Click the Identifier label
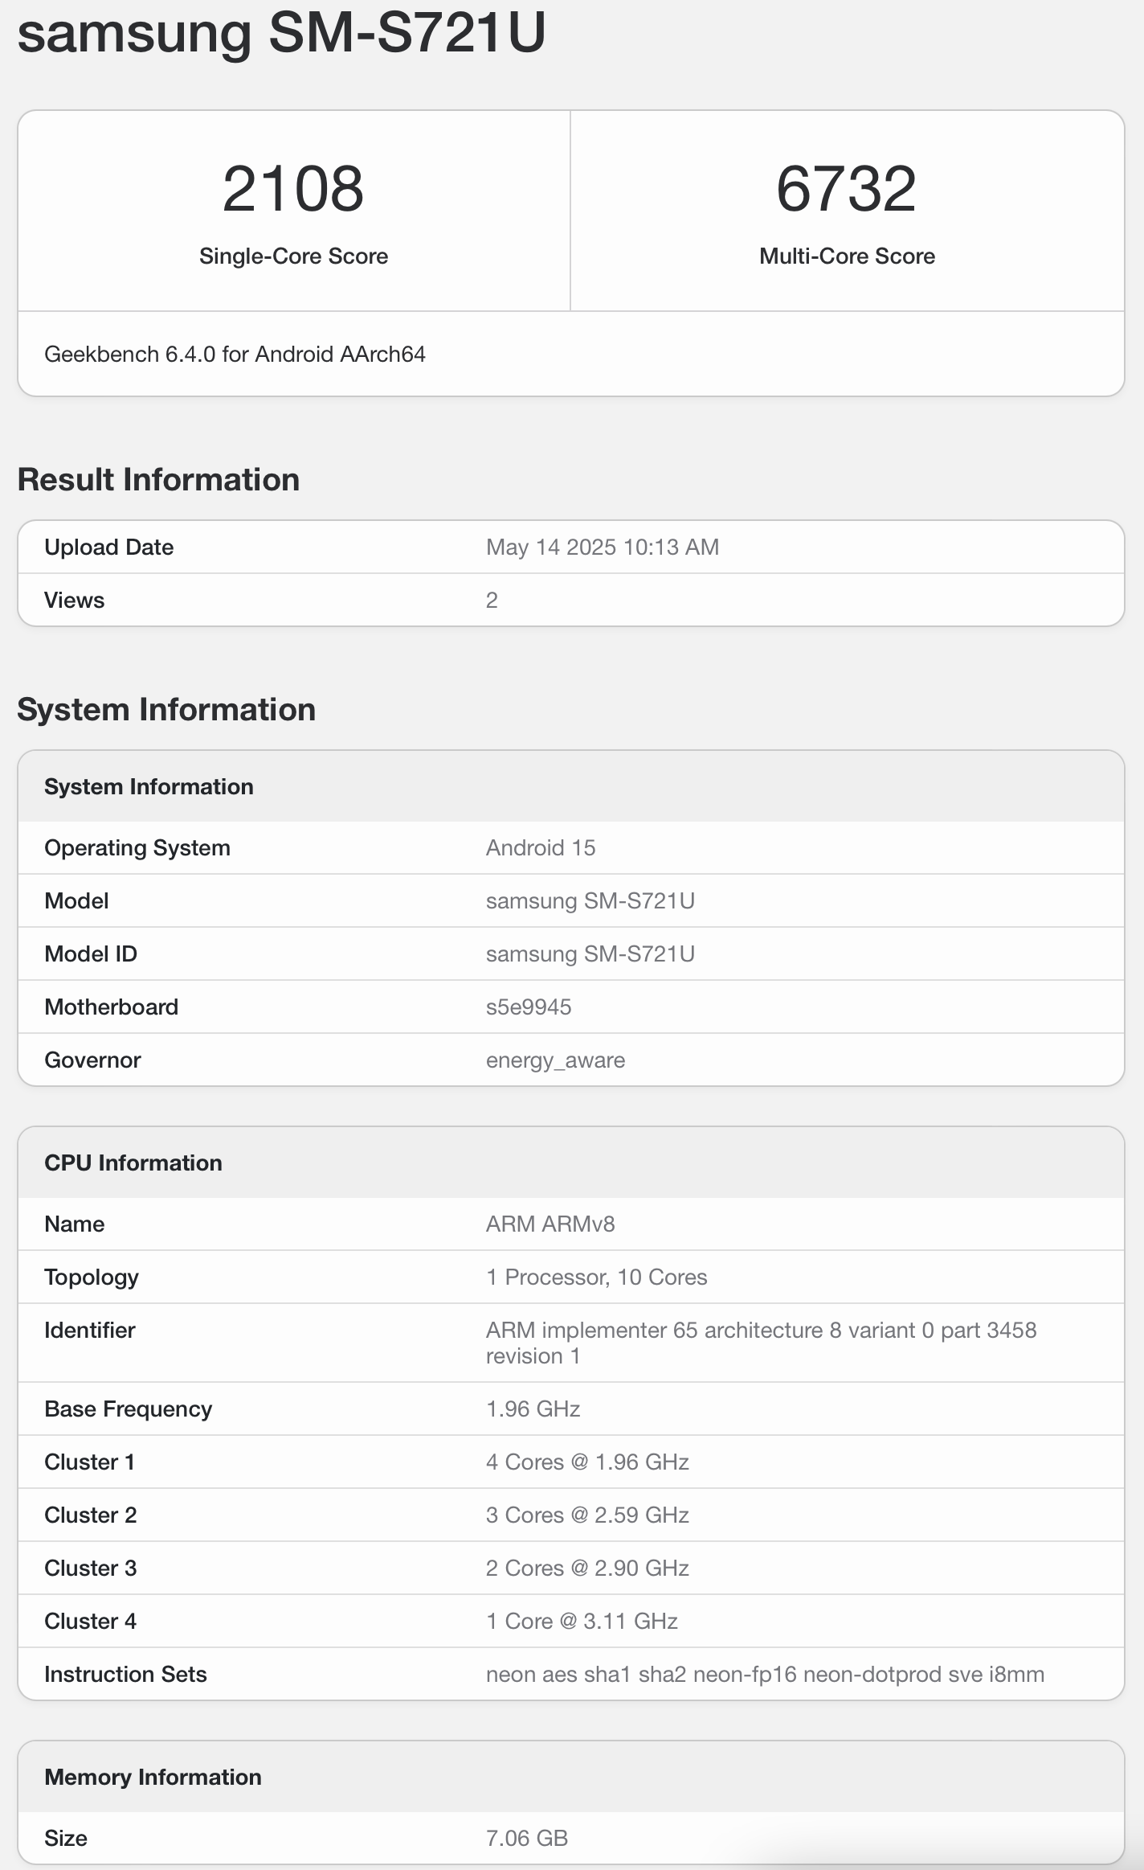The width and height of the screenshot is (1144, 1870). pyautogui.click(x=89, y=1330)
